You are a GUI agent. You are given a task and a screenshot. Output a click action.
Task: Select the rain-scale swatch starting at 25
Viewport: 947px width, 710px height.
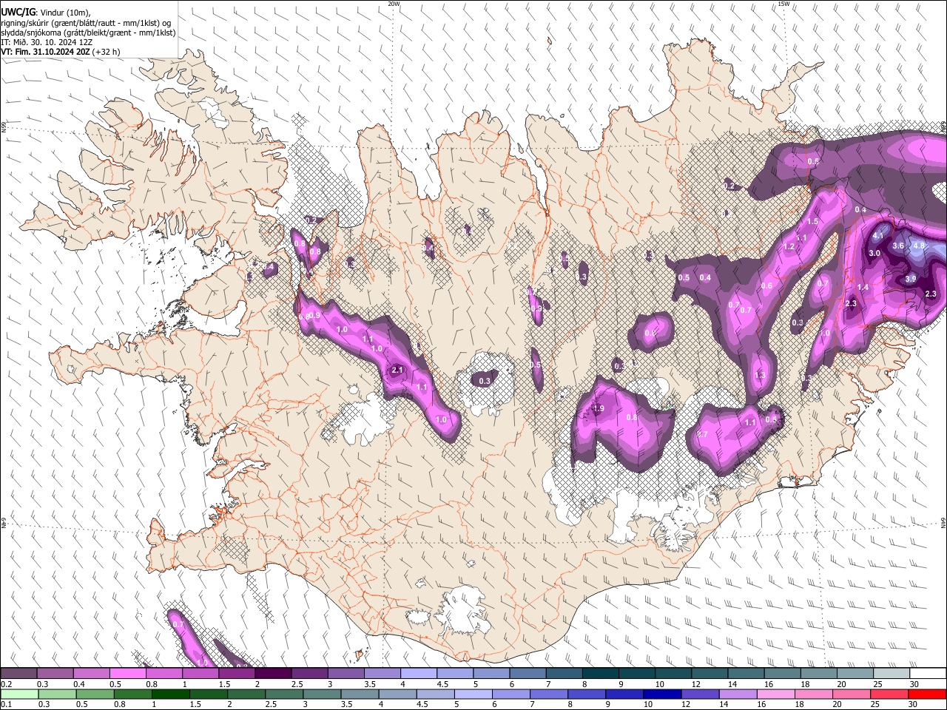click(889, 694)
